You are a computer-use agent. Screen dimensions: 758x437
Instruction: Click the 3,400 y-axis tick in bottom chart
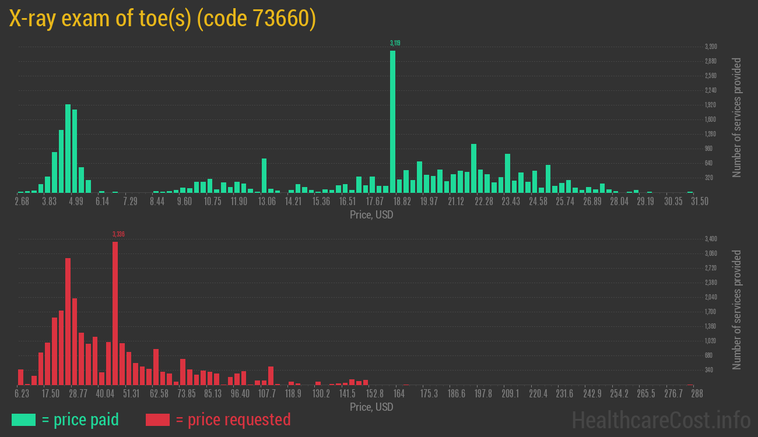(x=710, y=239)
